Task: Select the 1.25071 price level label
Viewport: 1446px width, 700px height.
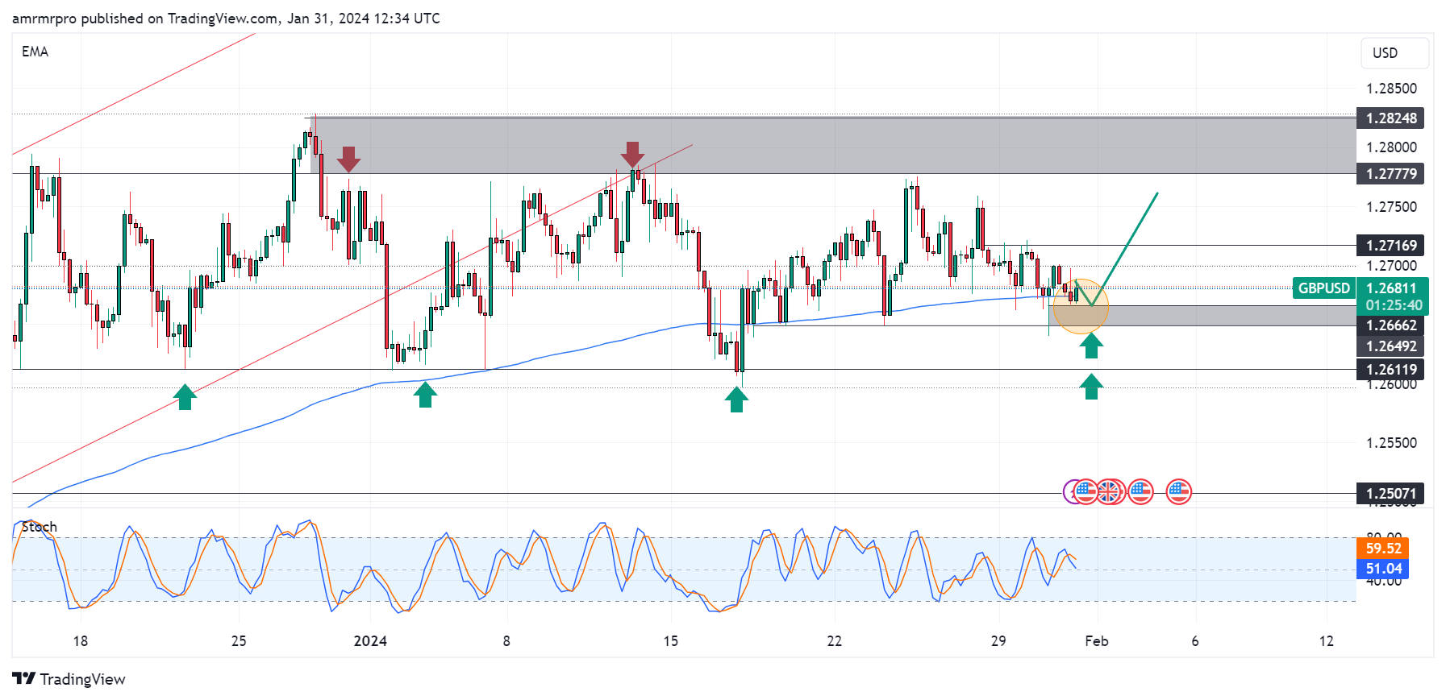Action: pyautogui.click(x=1390, y=494)
